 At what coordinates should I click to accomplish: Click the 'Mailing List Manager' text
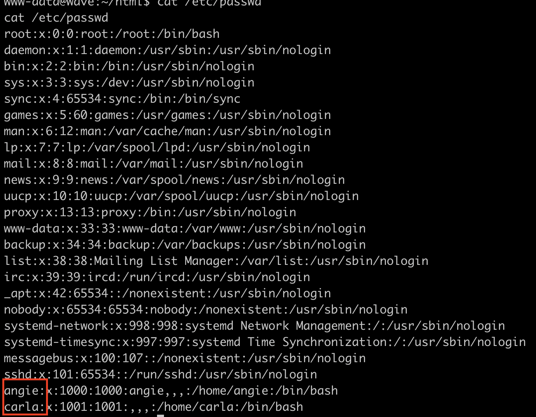coord(164,261)
